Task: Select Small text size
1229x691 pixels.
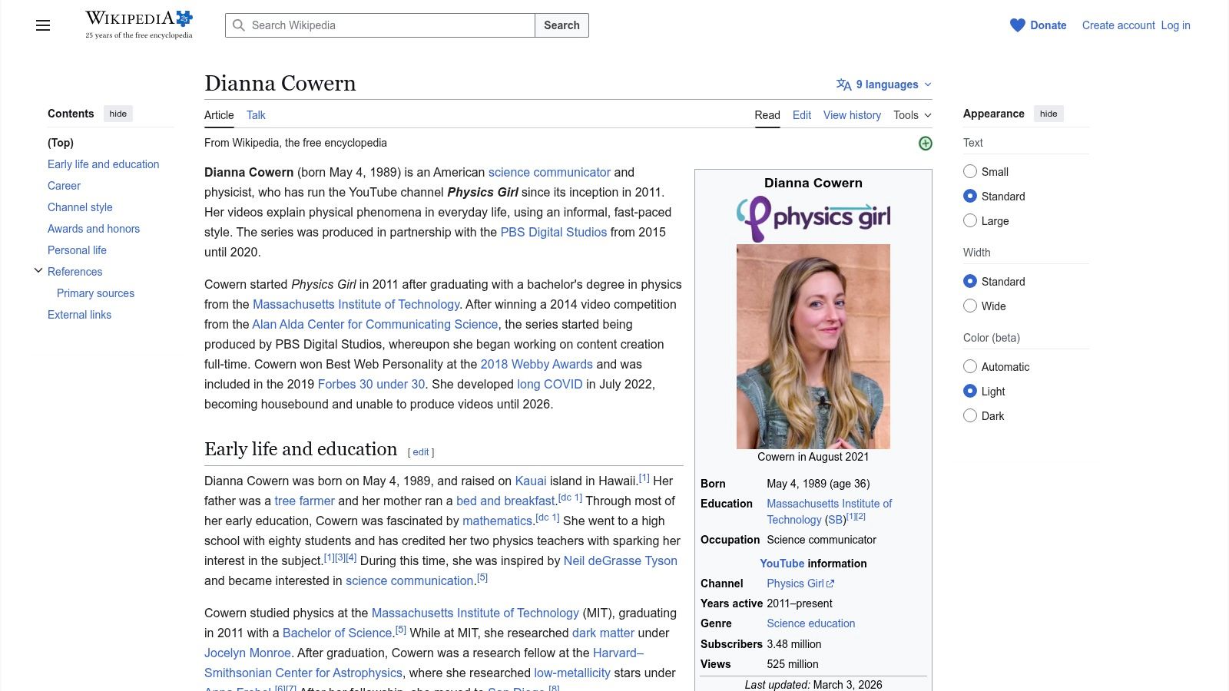Action: [x=970, y=171]
